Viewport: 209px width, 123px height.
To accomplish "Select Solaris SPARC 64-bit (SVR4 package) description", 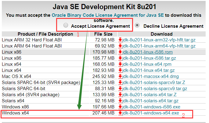I will coord(41,83).
